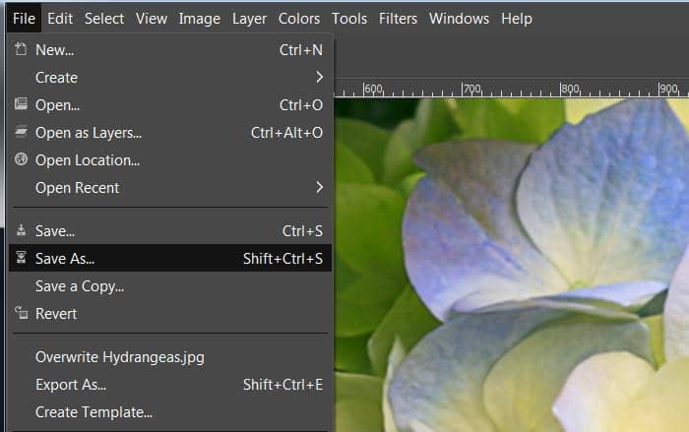Open the Edit menu

pyautogui.click(x=60, y=19)
